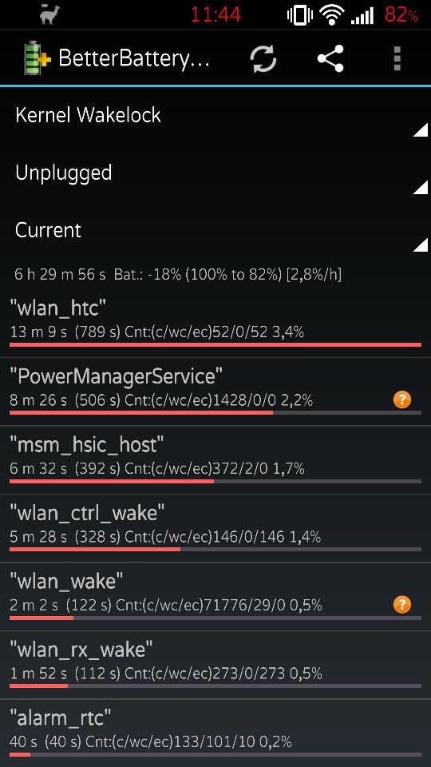This screenshot has height=767, width=431.
Task: Open the three-dot overflow menu
Action: coord(397,58)
